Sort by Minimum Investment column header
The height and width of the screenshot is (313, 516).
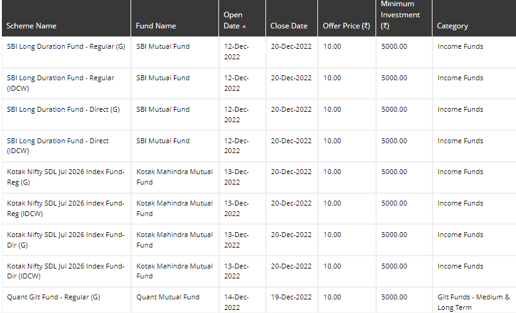[400, 15]
